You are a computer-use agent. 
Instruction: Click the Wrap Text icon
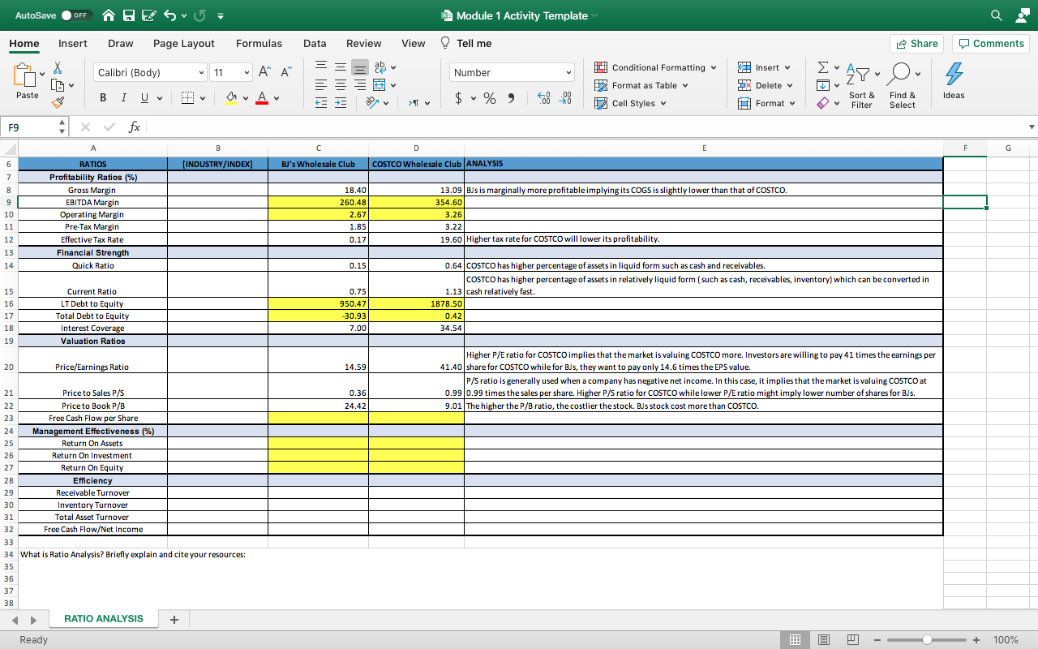point(379,67)
